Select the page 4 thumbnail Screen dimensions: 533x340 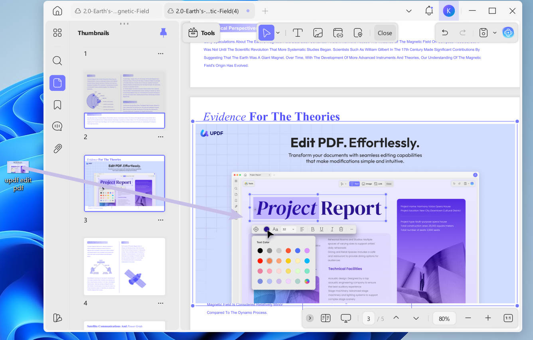tap(124, 267)
